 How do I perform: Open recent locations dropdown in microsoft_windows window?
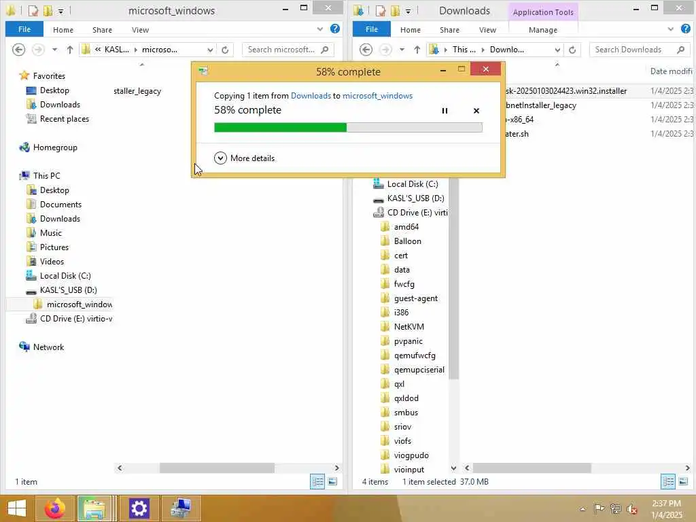click(x=54, y=50)
